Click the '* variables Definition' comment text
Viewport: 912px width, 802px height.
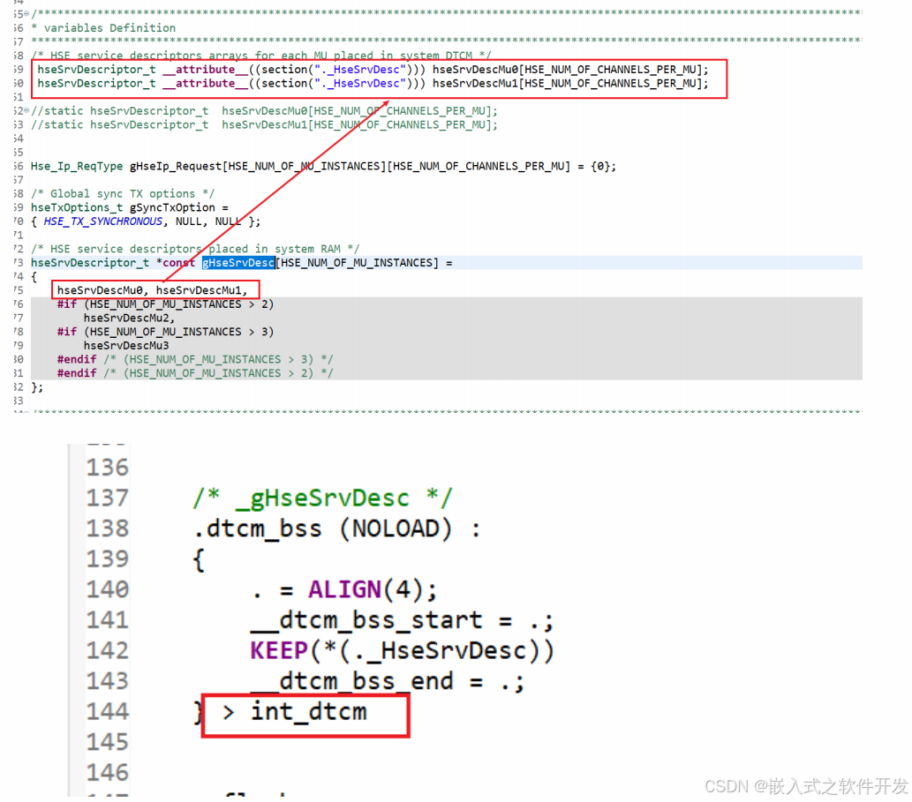point(103,28)
